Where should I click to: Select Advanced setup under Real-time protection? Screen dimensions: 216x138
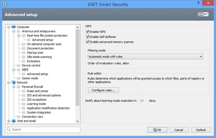(42, 40)
